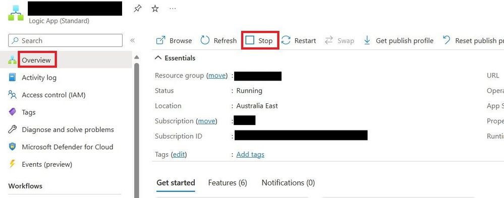Viewport: 504px width, 198px height.
Task: Collapse the sidebar with double chevron
Action: pos(132,40)
